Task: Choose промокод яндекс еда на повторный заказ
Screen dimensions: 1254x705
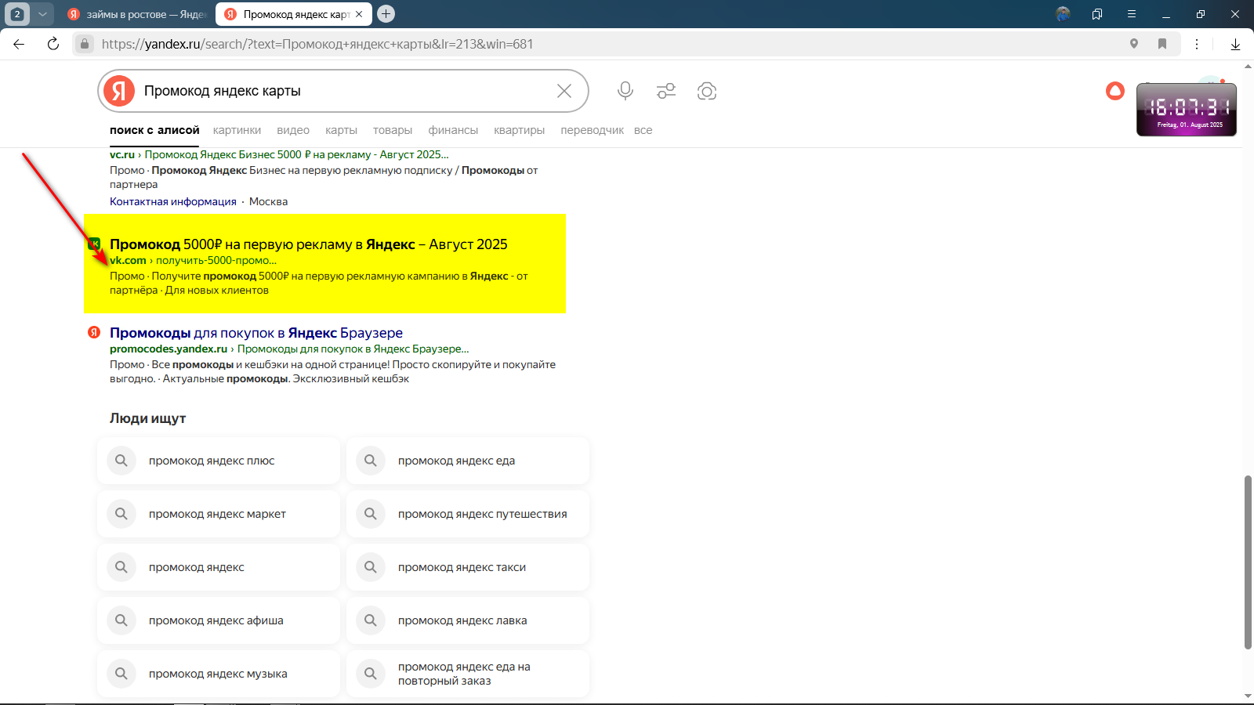Action: pos(468,674)
